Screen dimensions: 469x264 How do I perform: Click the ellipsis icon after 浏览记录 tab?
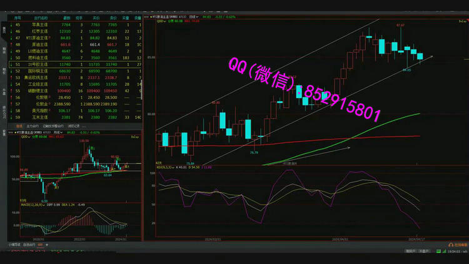(84, 126)
